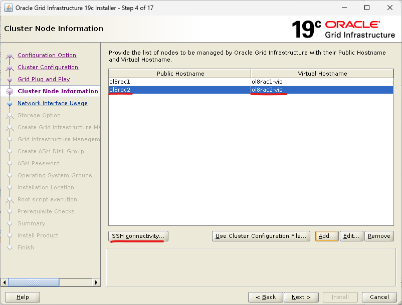Image resolution: width=402 pixels, height=305 pixels.
Task: Open Network Interface Usage step
Action: pyautogui.click(x=53, y=103)
